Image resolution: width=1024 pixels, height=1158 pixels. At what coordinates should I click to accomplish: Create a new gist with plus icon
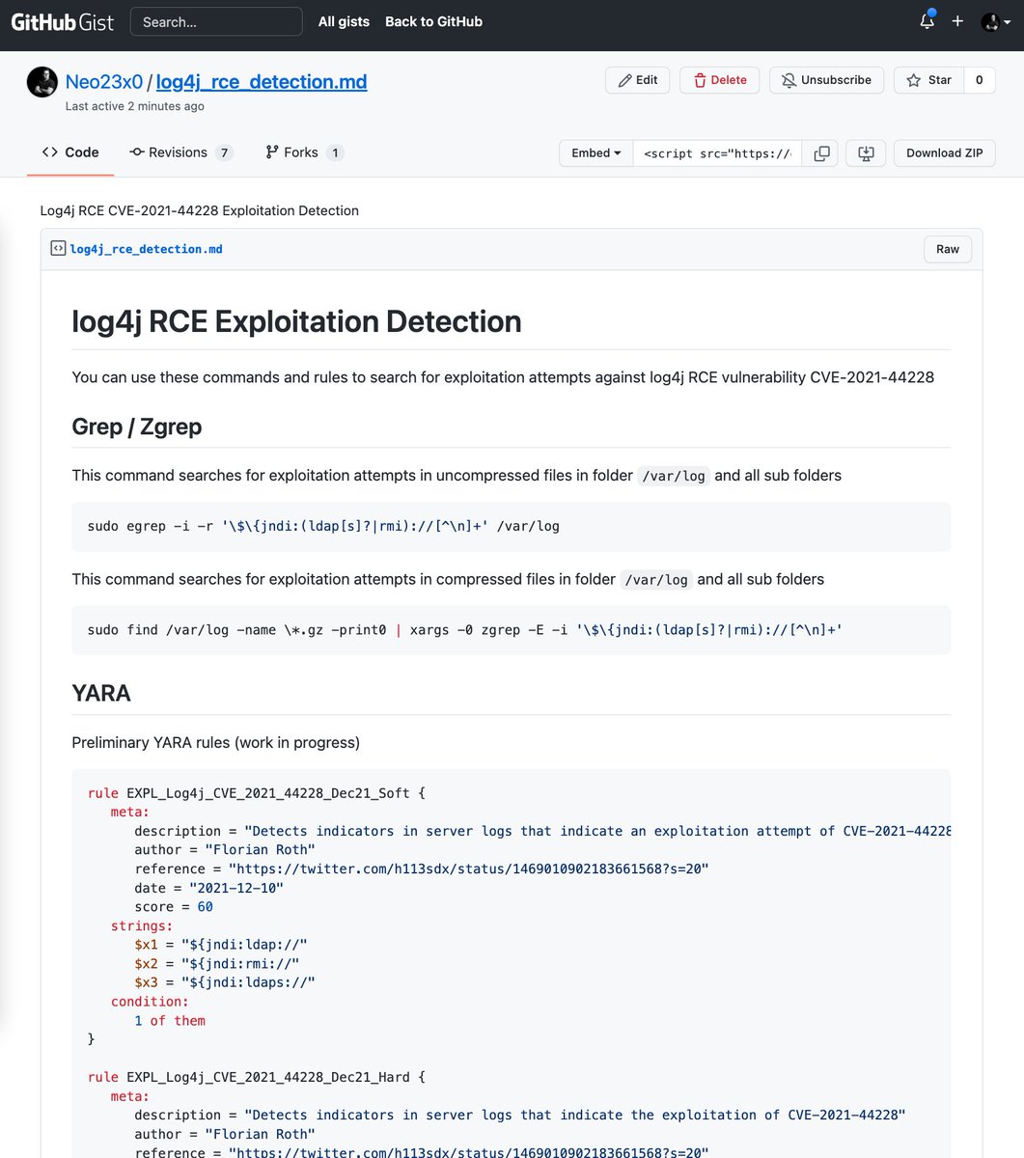click(957, 21)
